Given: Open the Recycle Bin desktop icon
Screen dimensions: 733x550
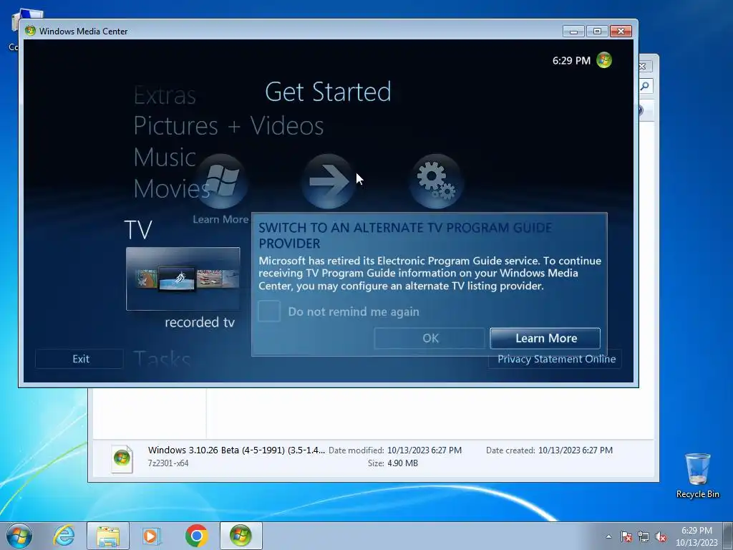Looking at the screenshot, I should pos(697,476).
